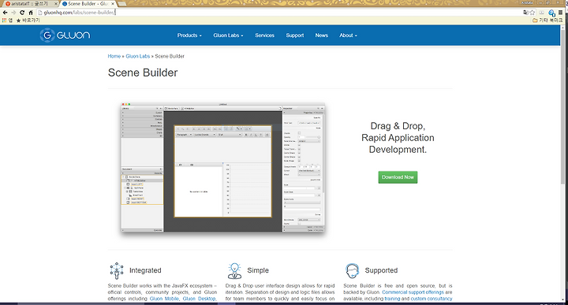Expand the Products dropdown menu
This screenshot has width=568, height=305.
[189, 35]
